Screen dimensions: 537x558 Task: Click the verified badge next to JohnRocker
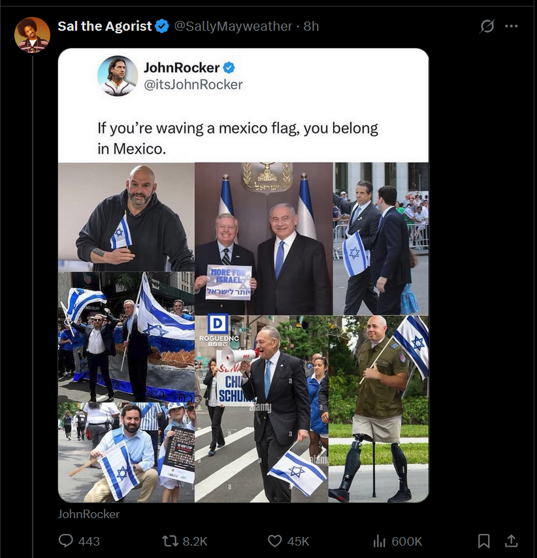229,67
